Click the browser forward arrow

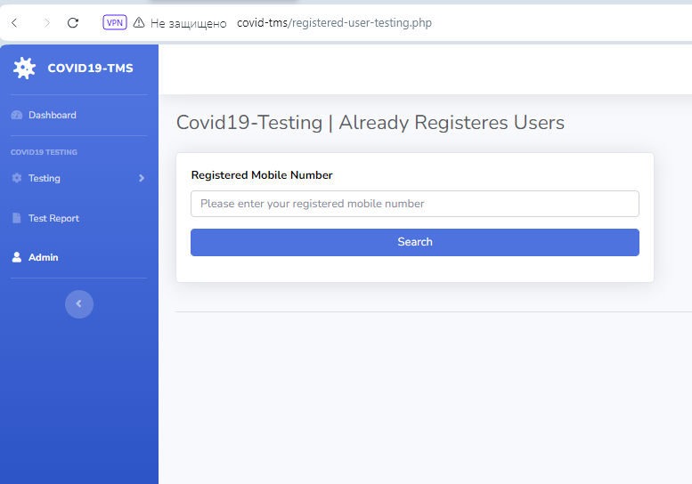coord(46,23)
